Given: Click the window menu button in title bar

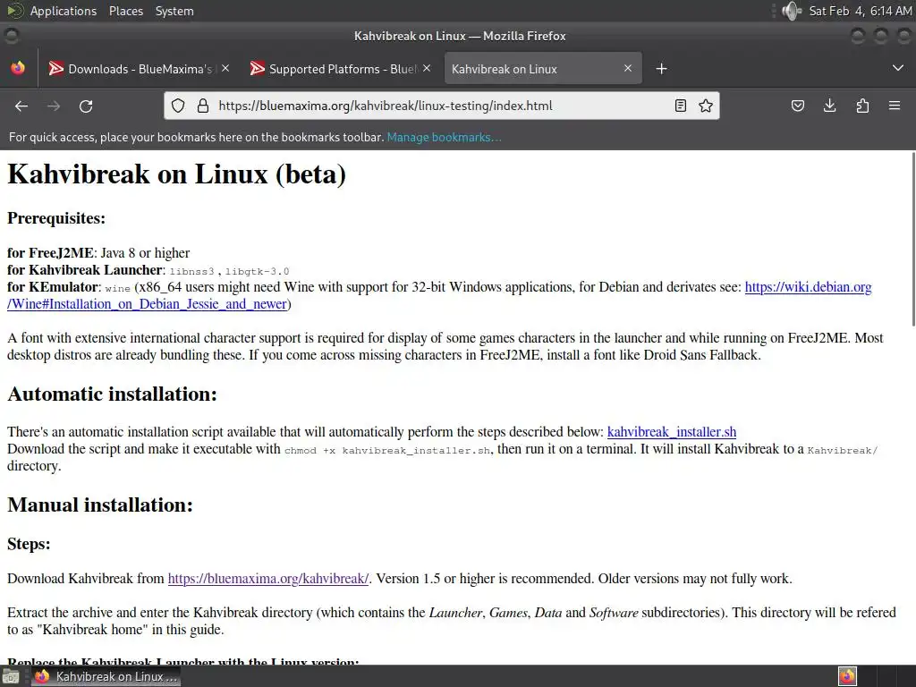Looking at the screenshot, I should (x=12, y=36).
